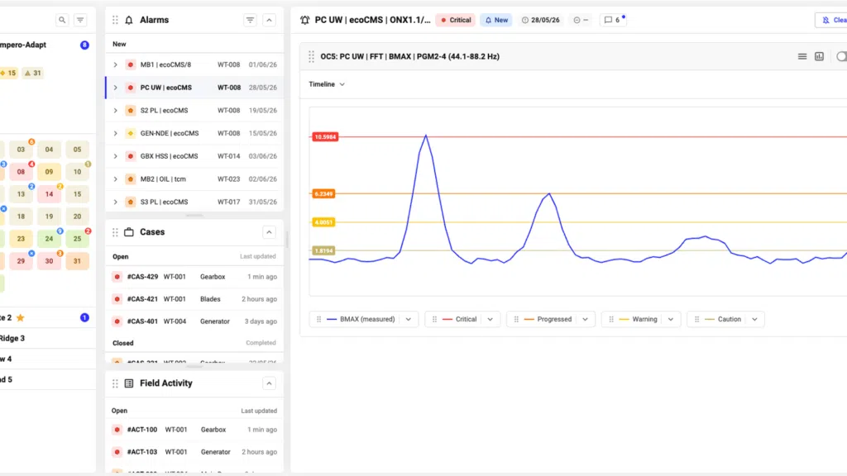Open case #CAS-429 Gearbox

click(194, 277)
